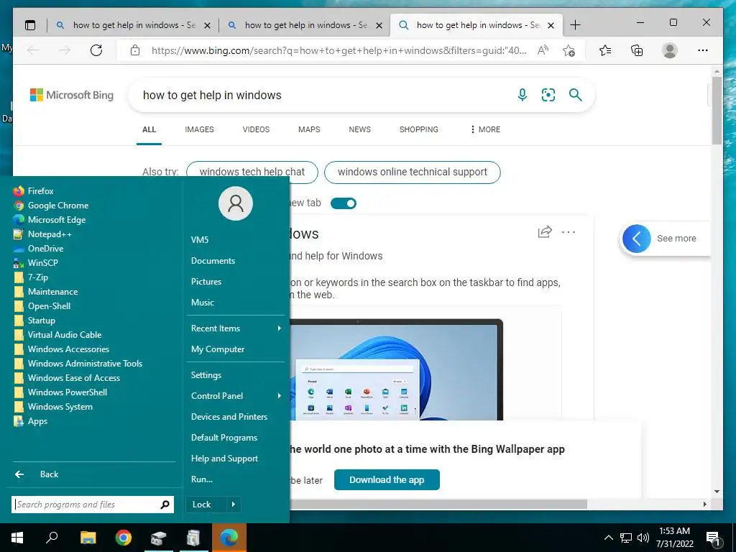Click the Start menu user avatar picture
The width and height of the screenshot is (736, 552).
(x=236, y=203)
